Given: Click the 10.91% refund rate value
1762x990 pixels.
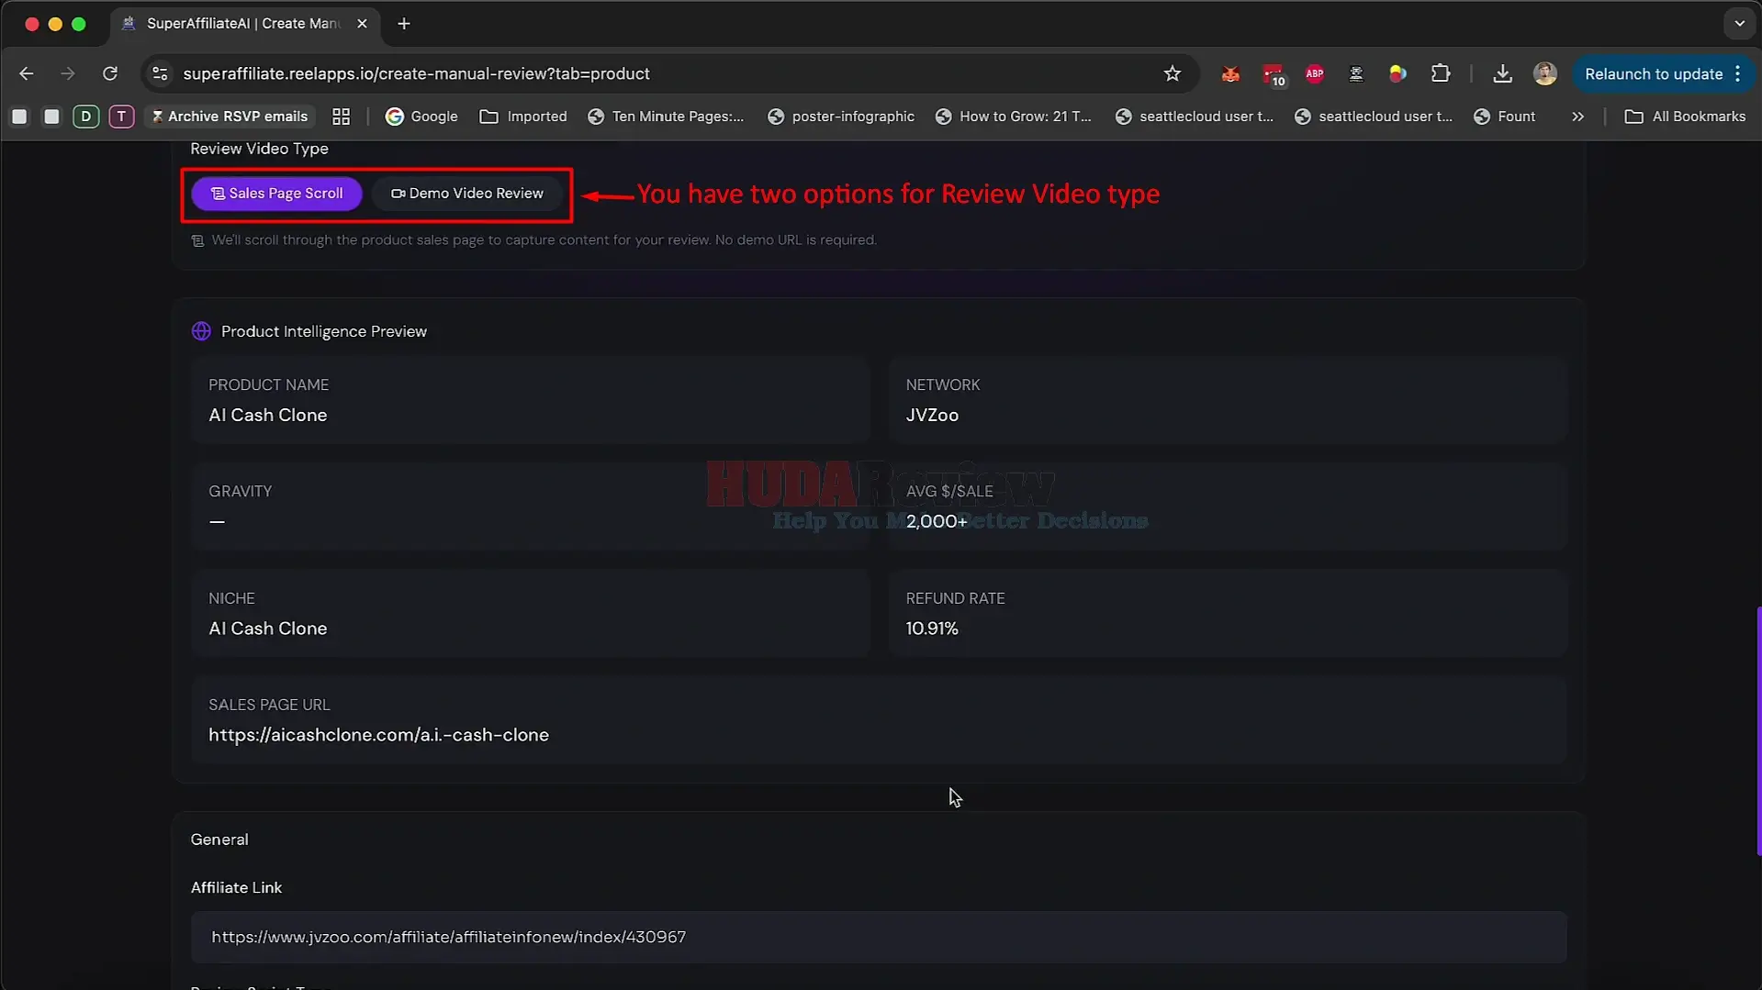Looking at the screenshot, I should click(932, 628).
